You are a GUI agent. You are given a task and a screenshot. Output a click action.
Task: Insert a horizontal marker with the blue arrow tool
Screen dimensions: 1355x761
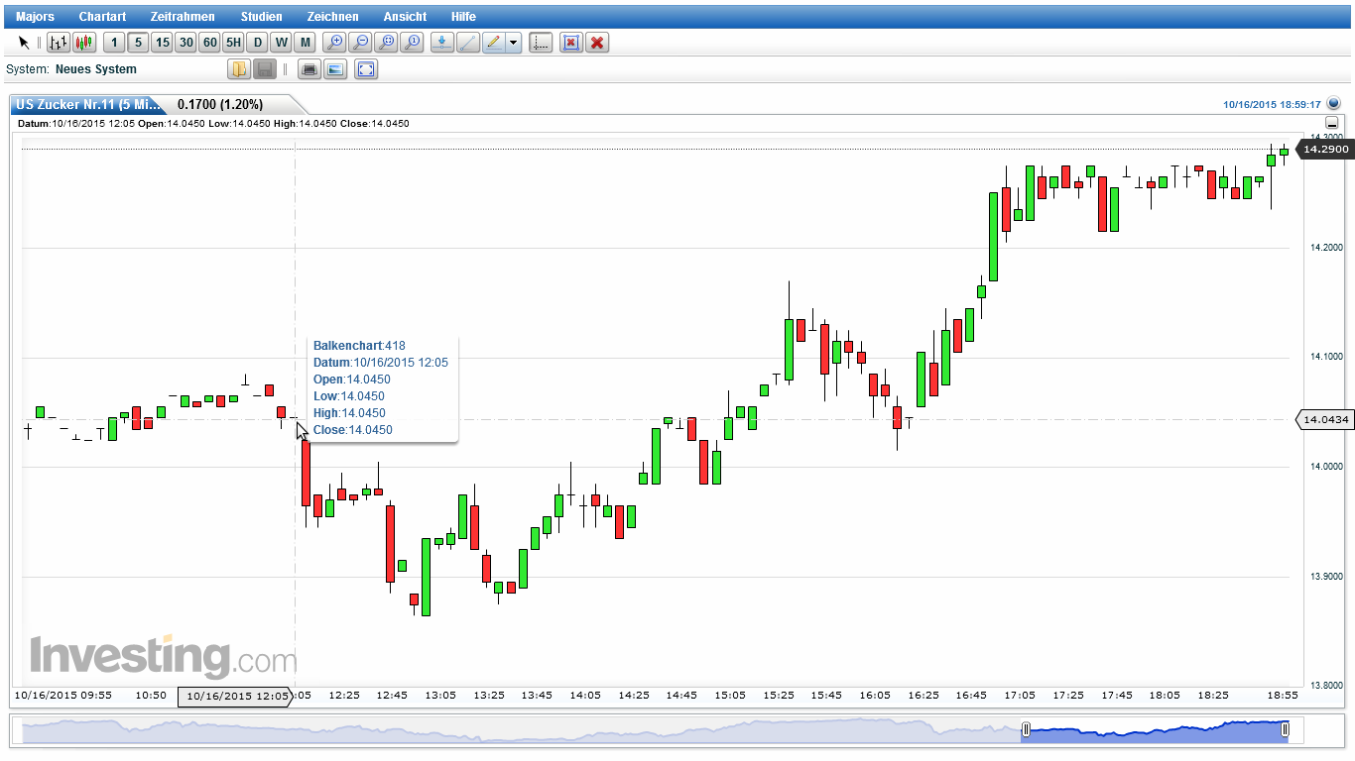pos(442,43)
